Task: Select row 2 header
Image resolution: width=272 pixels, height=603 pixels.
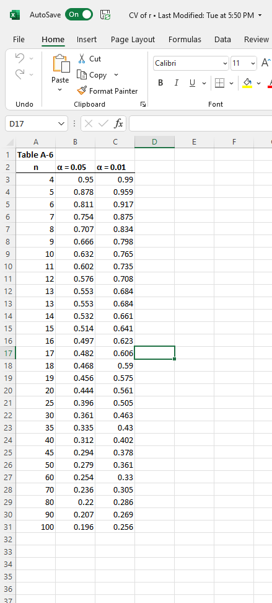Action: (8, 167)
